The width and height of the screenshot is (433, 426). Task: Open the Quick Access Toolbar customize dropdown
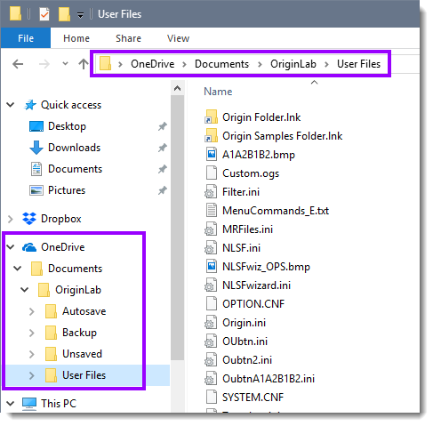(80, 15)
